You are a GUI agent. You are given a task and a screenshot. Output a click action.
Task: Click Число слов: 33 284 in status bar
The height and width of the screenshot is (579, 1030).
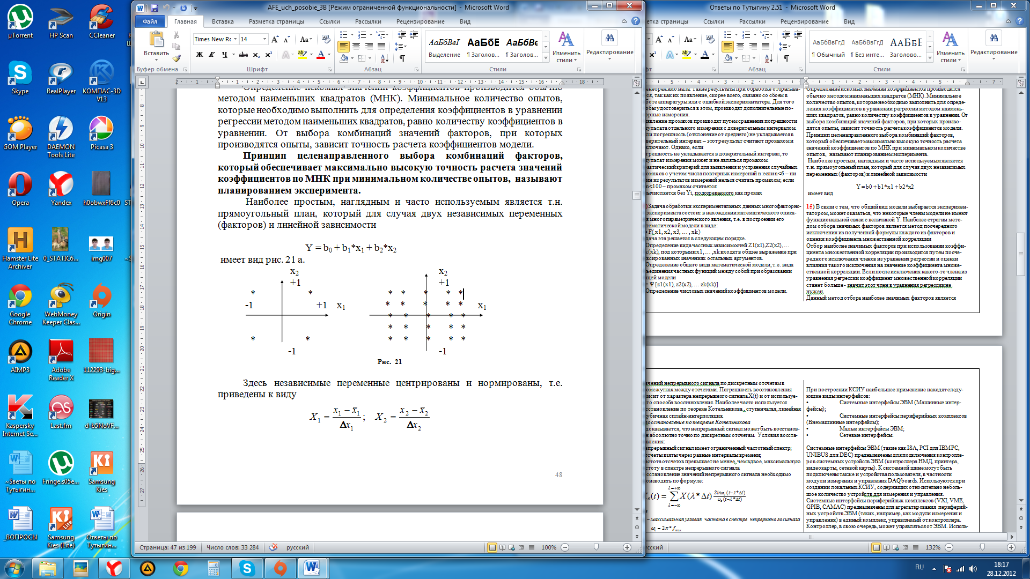click(232, 547)
